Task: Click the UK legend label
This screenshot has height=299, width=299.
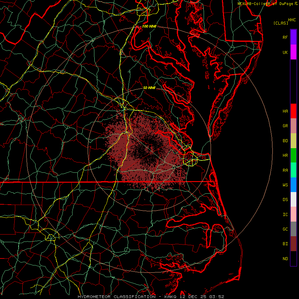Action: tap(285, 52)
